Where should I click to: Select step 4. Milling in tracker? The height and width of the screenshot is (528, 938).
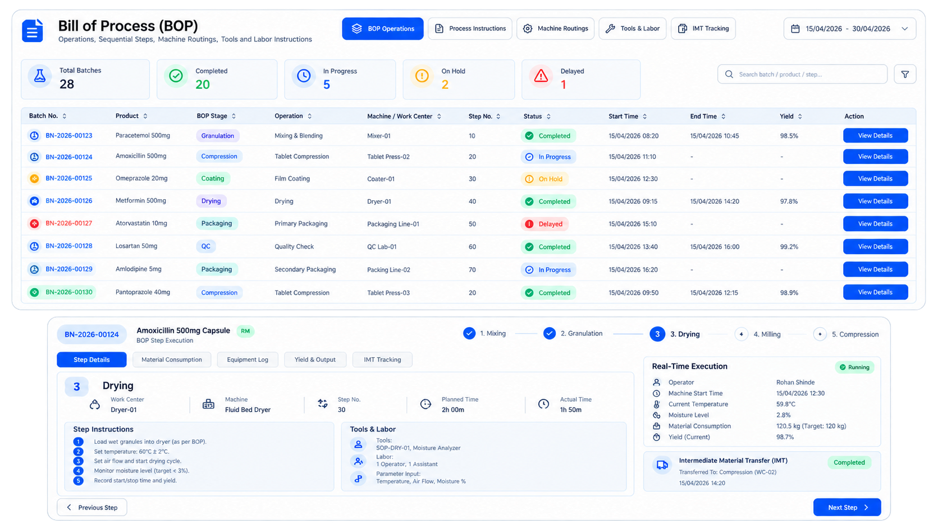[758, 334]
